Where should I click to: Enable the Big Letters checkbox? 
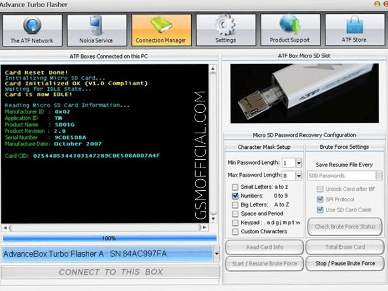pos(236,205)
